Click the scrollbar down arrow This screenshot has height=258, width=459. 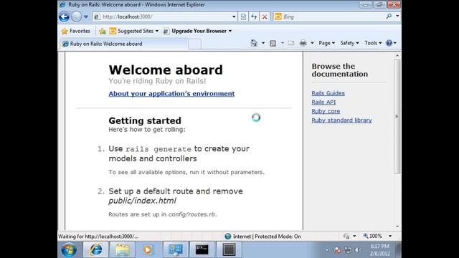click(x=397, y=226)
